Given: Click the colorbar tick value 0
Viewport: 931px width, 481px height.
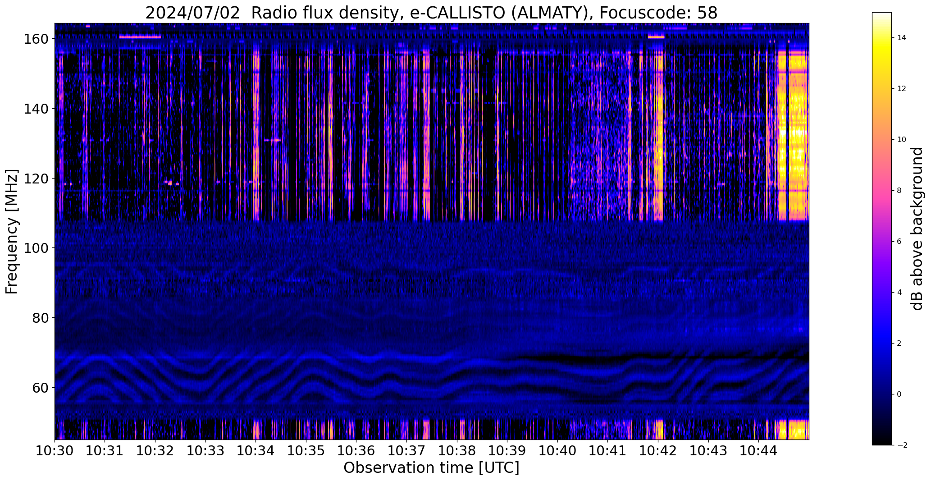Looking at the screenshot, I should click(899, 394).
